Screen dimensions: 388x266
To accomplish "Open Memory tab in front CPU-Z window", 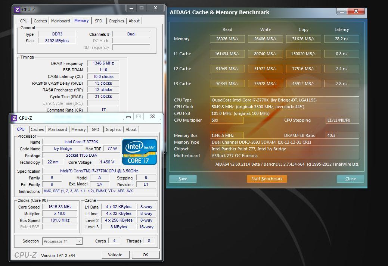I will [x=78, y=129].
